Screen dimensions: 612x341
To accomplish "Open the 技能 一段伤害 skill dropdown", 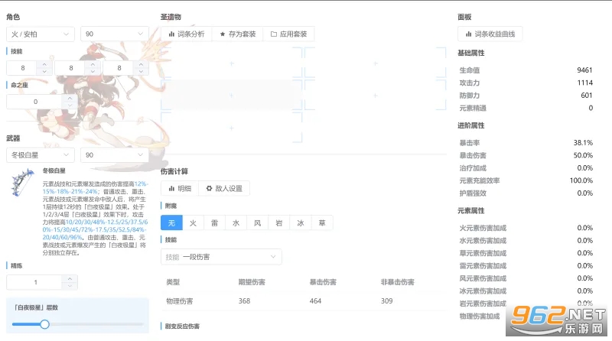I will pyautogui.click(x=221, y=257).
